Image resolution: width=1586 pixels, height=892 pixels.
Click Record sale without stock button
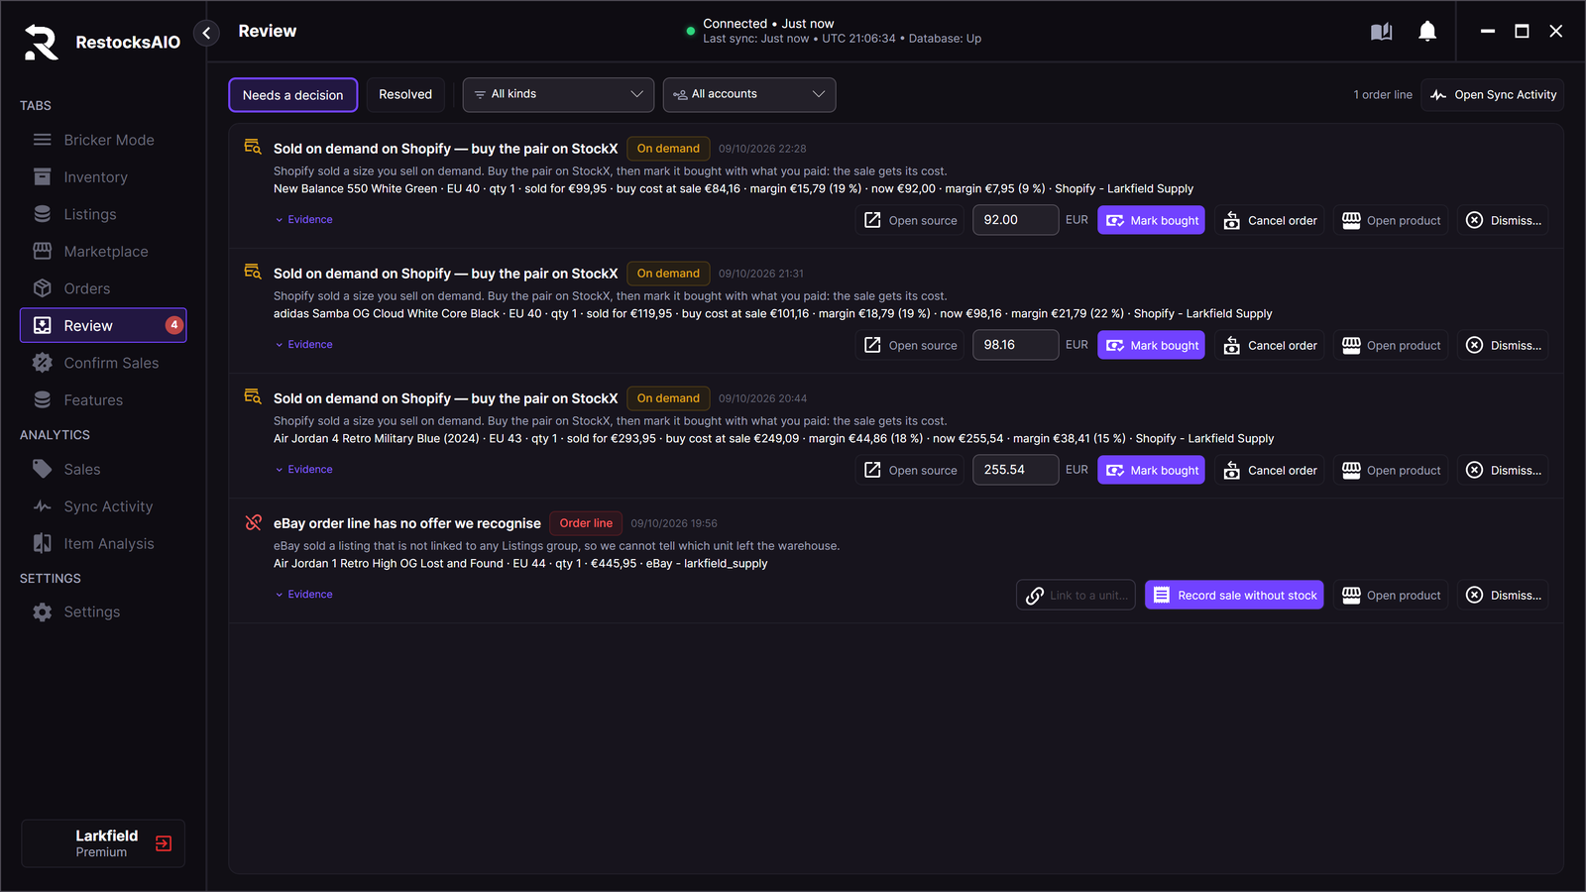tap(1234, 595)
